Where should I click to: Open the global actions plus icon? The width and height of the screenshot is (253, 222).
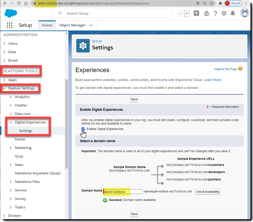[196, 13]
